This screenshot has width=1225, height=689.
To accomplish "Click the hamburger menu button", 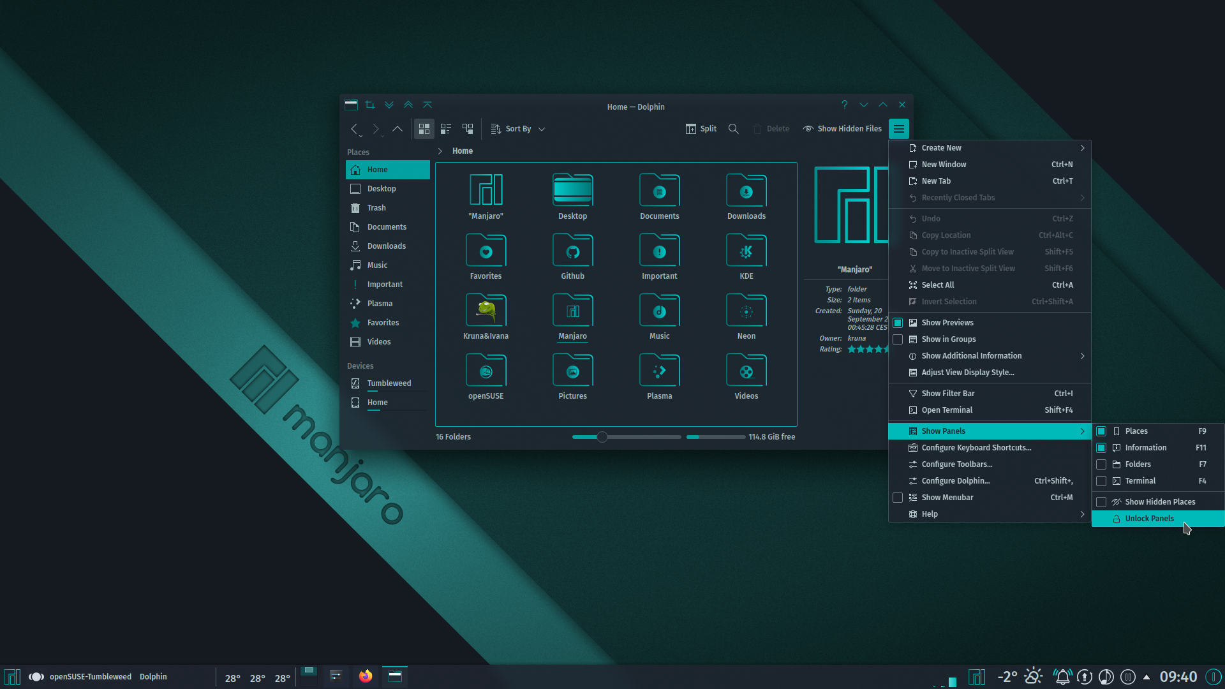I will tap(899, 129).
